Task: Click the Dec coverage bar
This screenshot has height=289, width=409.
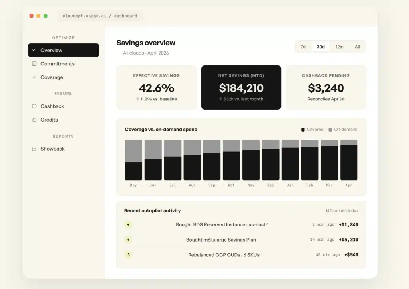Action: point(270,160)
